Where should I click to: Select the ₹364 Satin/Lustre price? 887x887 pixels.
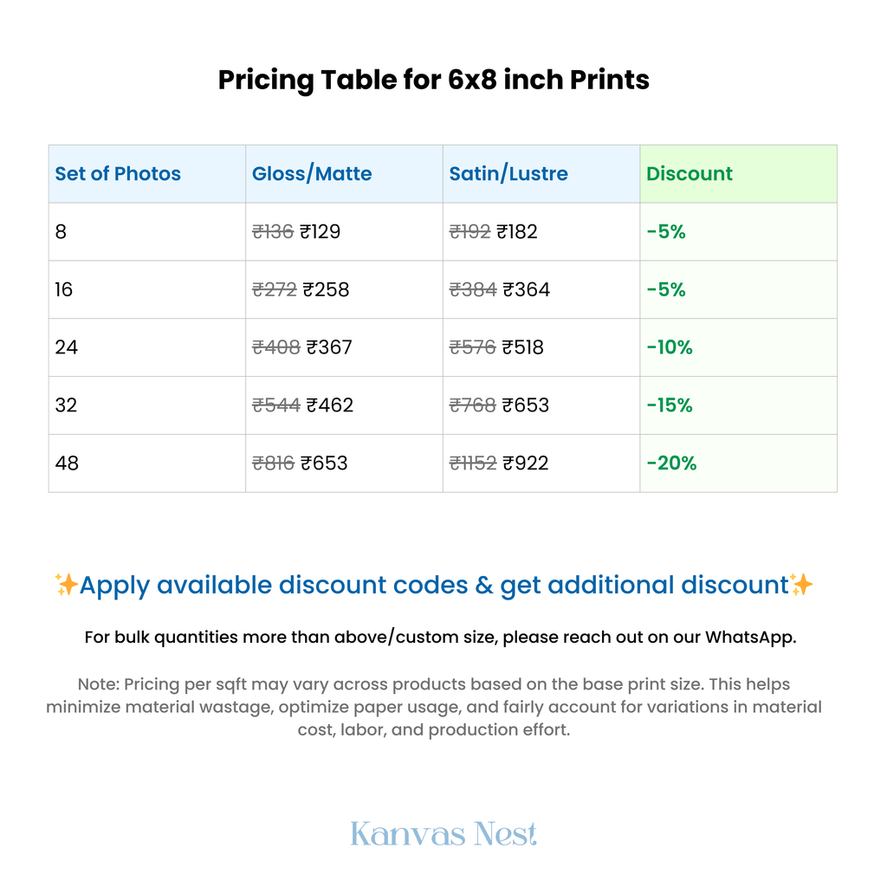pyautogui.click(x=527, y=289)
